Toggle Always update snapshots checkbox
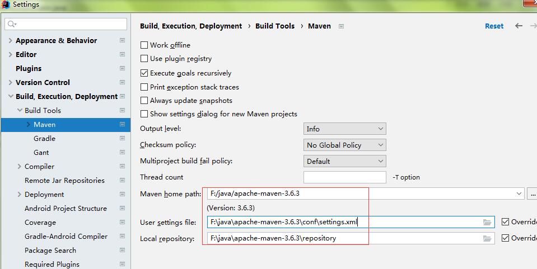 coord(144,101)
